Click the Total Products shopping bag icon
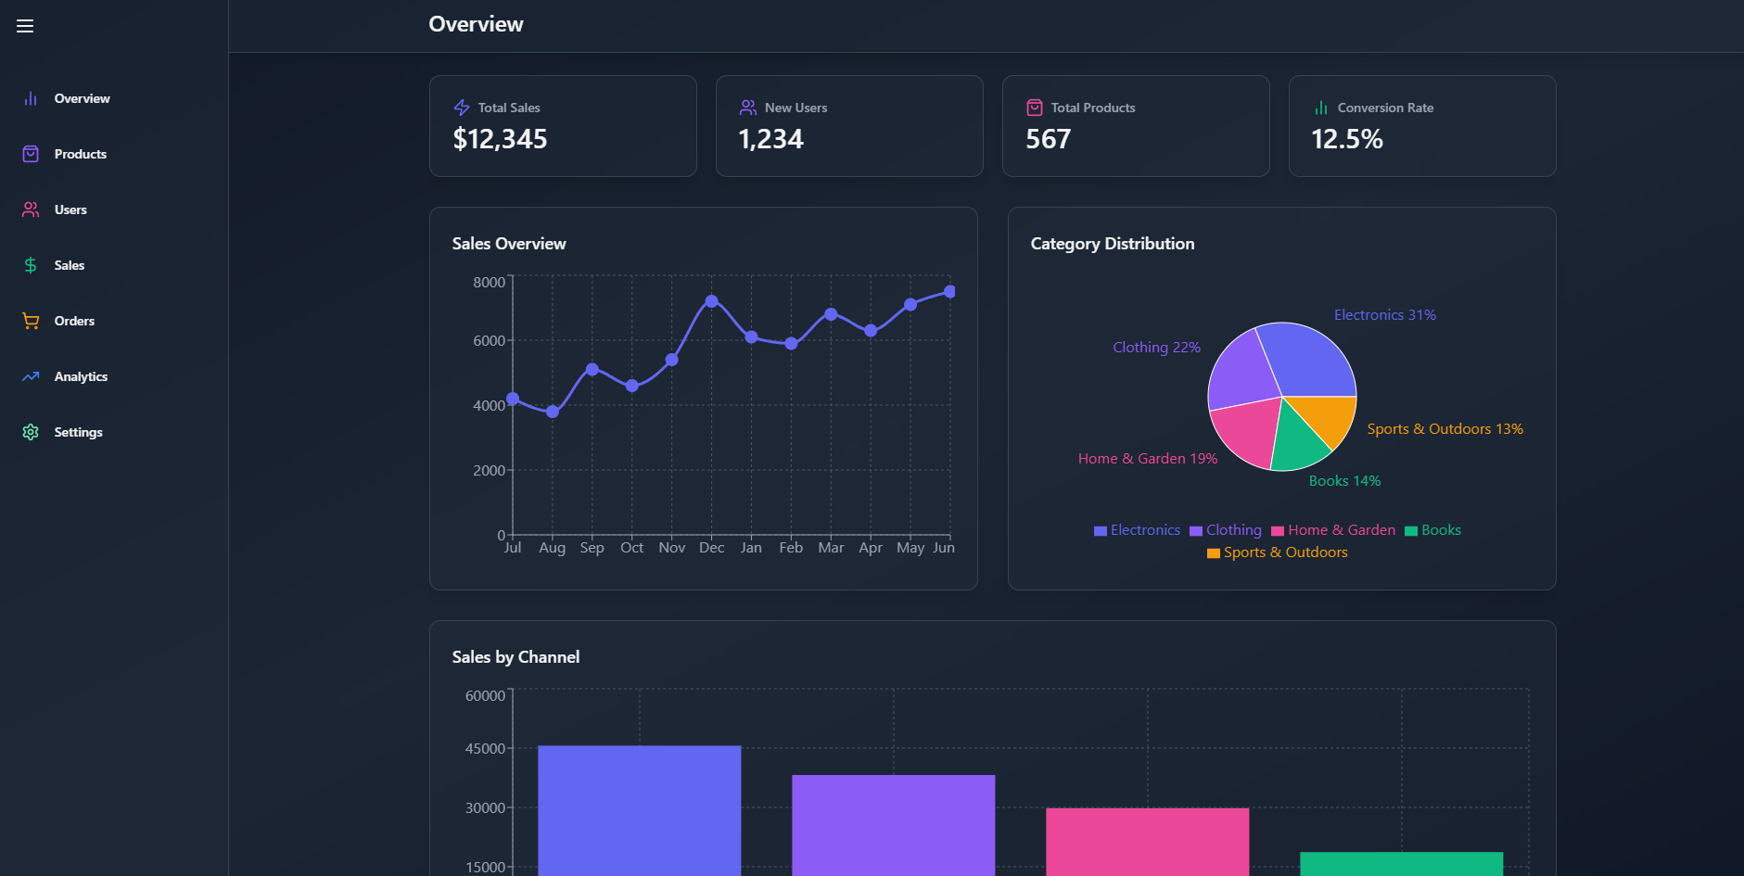The height and width of the screenshot is (876, 1744). (x=1034, y=108)
